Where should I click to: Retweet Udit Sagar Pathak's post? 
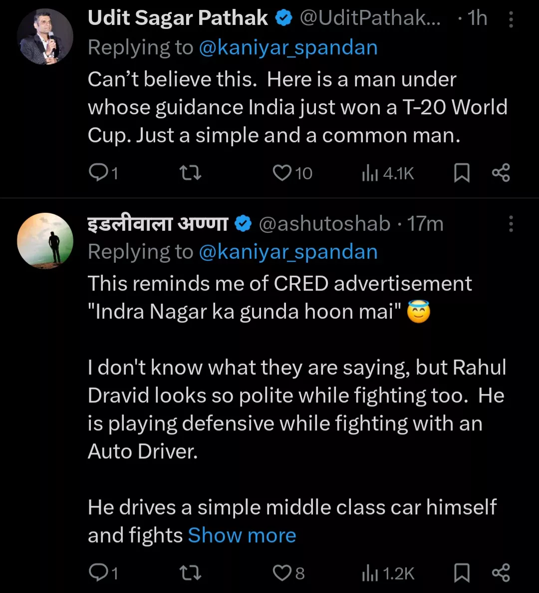coord(190,173)
